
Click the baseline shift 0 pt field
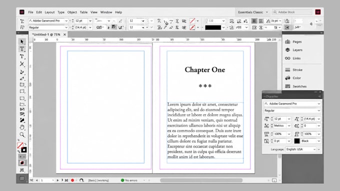coord(280,141)
